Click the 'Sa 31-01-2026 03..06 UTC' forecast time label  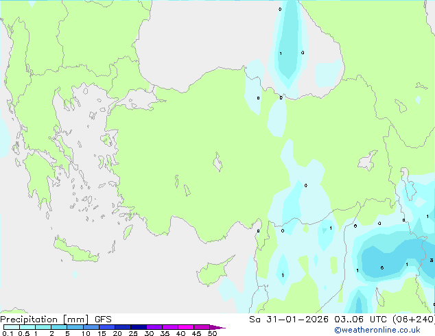318,320
